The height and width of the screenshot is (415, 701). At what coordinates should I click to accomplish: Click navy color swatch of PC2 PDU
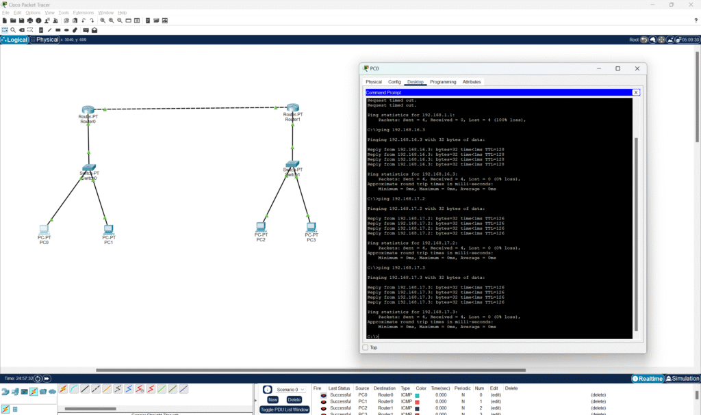pos(417,408)
